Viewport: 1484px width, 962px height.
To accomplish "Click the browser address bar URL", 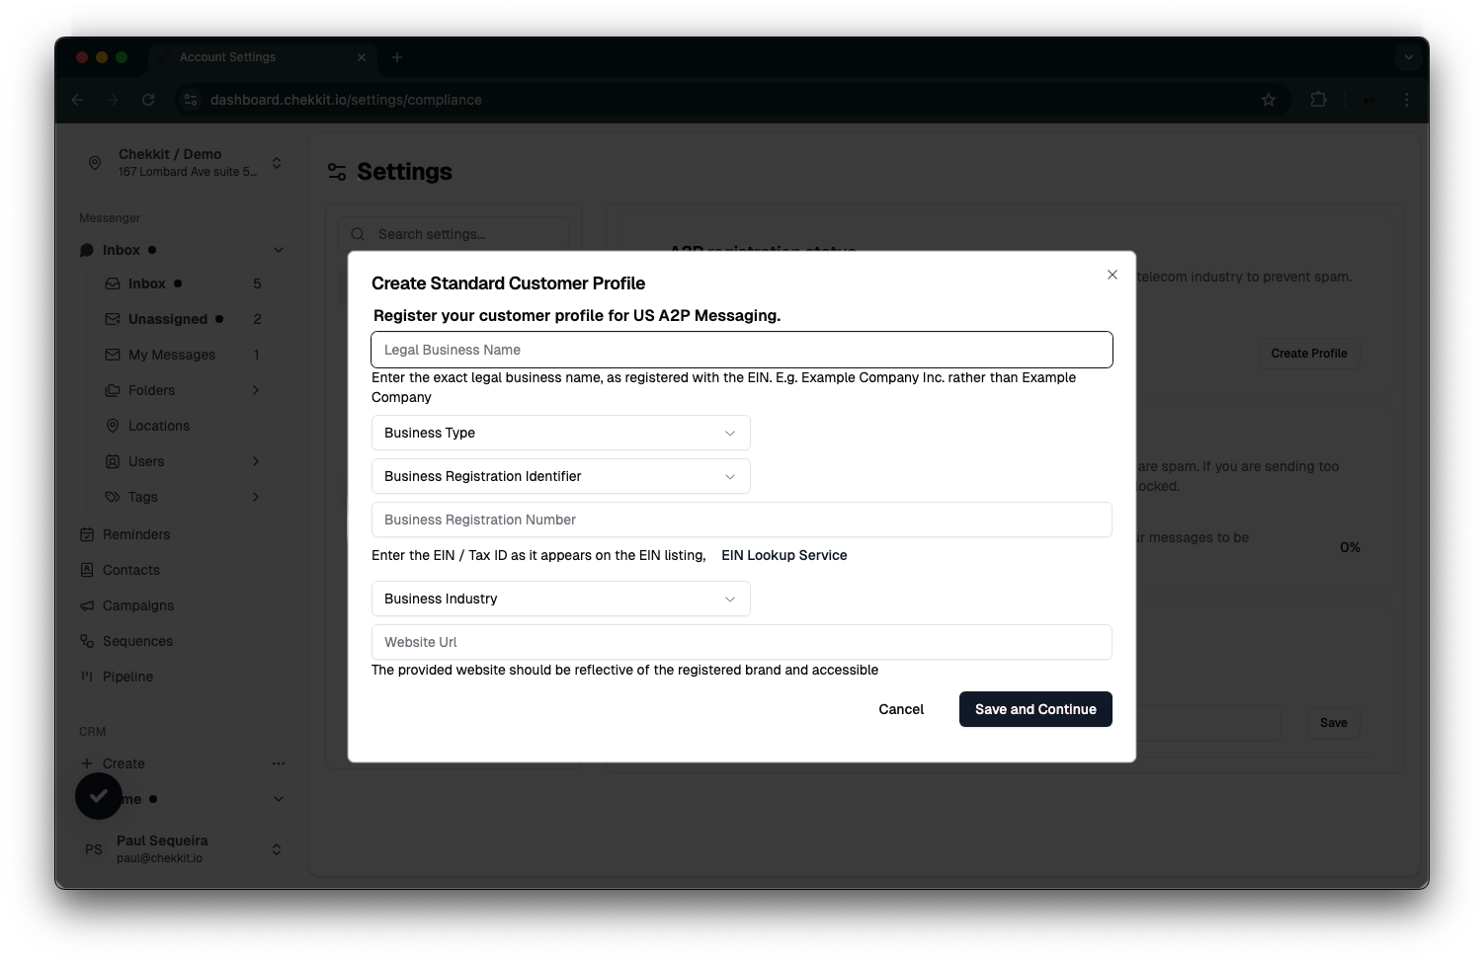I will coord(346,100).
